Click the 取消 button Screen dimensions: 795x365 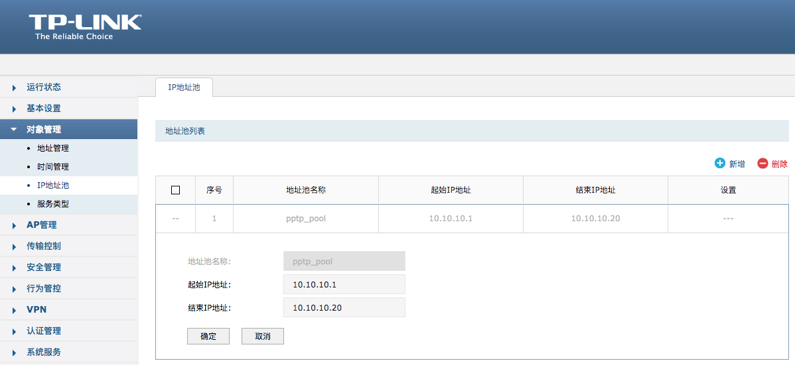tap(263, 337)
